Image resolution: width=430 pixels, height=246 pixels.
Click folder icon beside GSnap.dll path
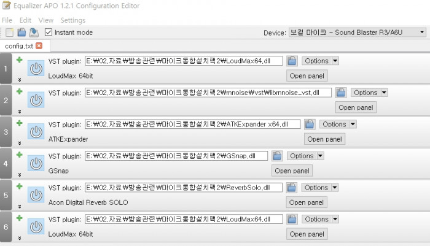(277, 156)
